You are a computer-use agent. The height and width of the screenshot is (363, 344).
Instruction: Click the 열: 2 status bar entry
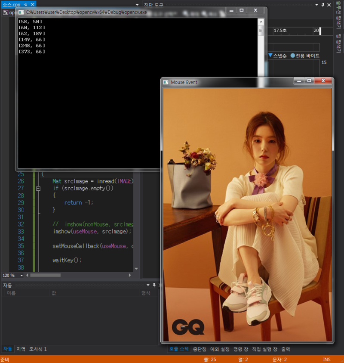coord(243,360)
